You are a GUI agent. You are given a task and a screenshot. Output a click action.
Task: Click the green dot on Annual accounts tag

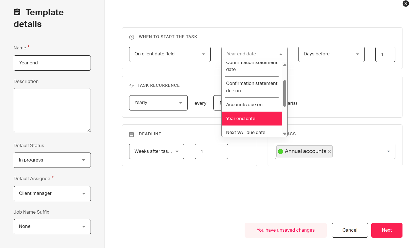280,151
